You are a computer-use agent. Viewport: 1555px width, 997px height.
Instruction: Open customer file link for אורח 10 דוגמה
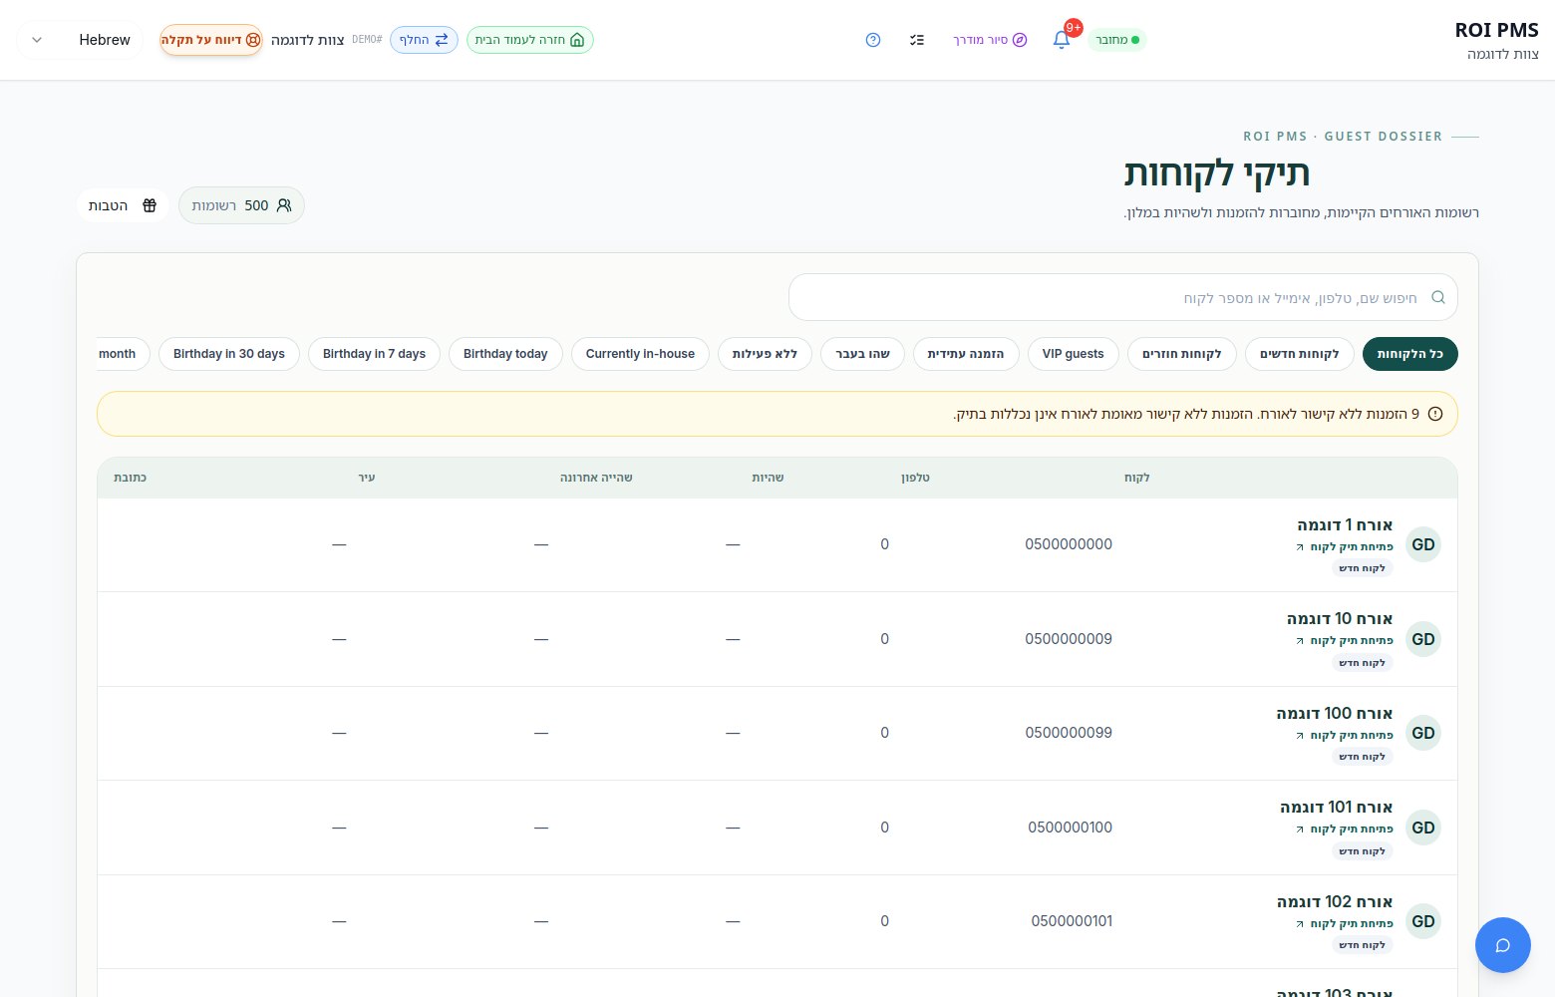1345,641
